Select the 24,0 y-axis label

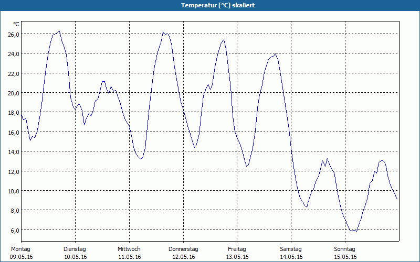point(14,54)
